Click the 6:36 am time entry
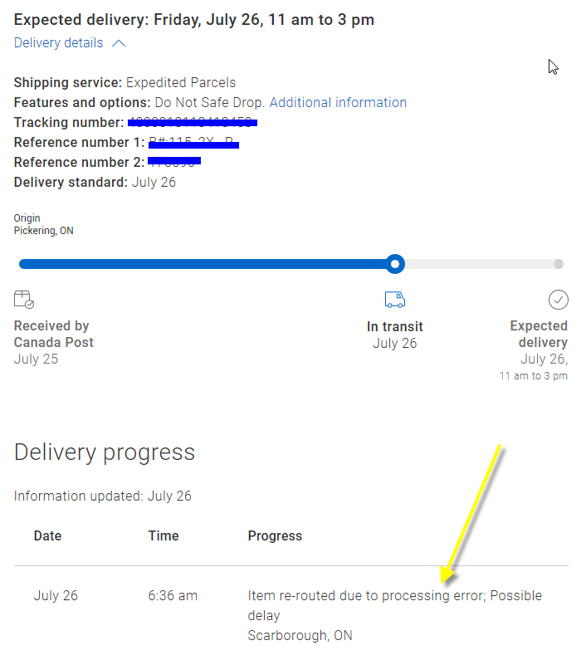The image size is (581, 660). 173,596
